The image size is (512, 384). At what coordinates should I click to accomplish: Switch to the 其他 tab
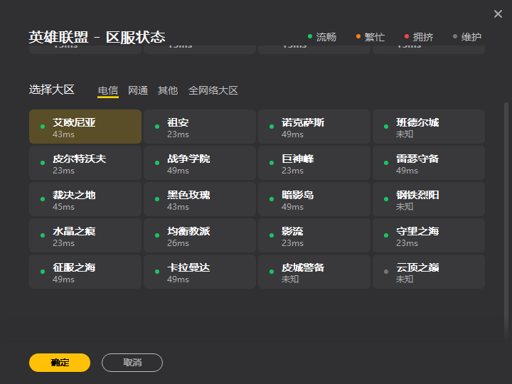click(168, 90)
